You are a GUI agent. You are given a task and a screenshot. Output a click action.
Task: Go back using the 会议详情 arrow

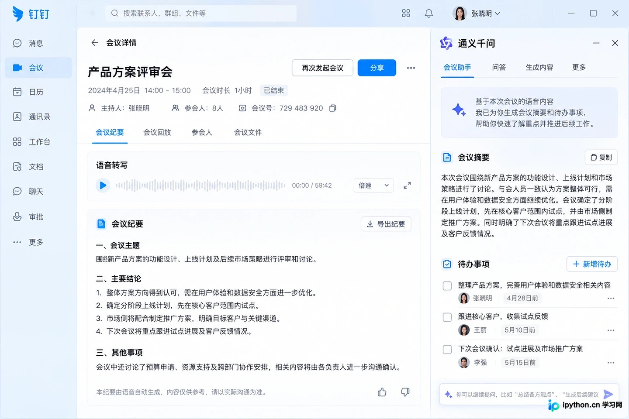[x=95, y=43]
